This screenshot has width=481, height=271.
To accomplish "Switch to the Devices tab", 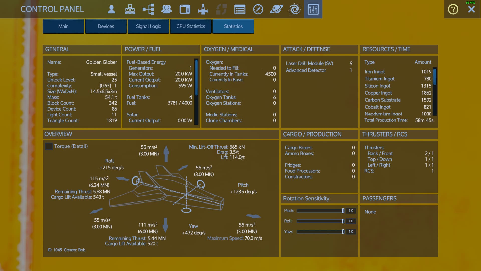I will pos(106,26).
